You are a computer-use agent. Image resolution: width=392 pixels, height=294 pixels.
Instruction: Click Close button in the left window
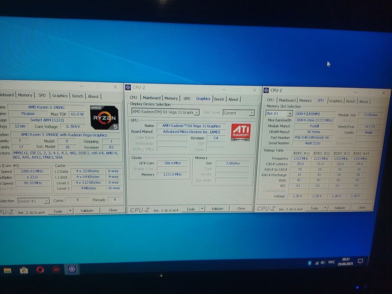[113, 210]
